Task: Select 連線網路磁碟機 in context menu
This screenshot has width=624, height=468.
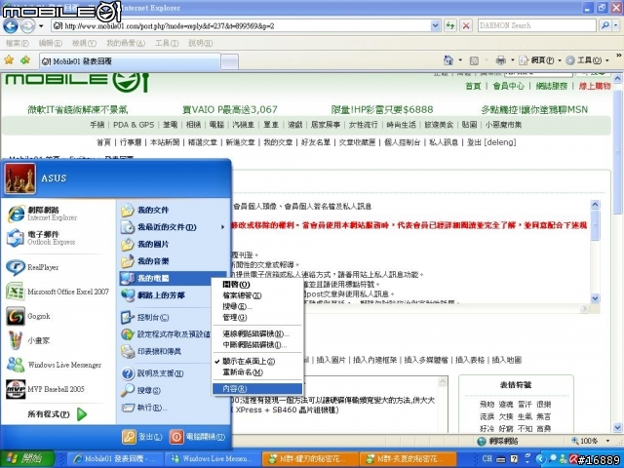Action: [257, 333]
